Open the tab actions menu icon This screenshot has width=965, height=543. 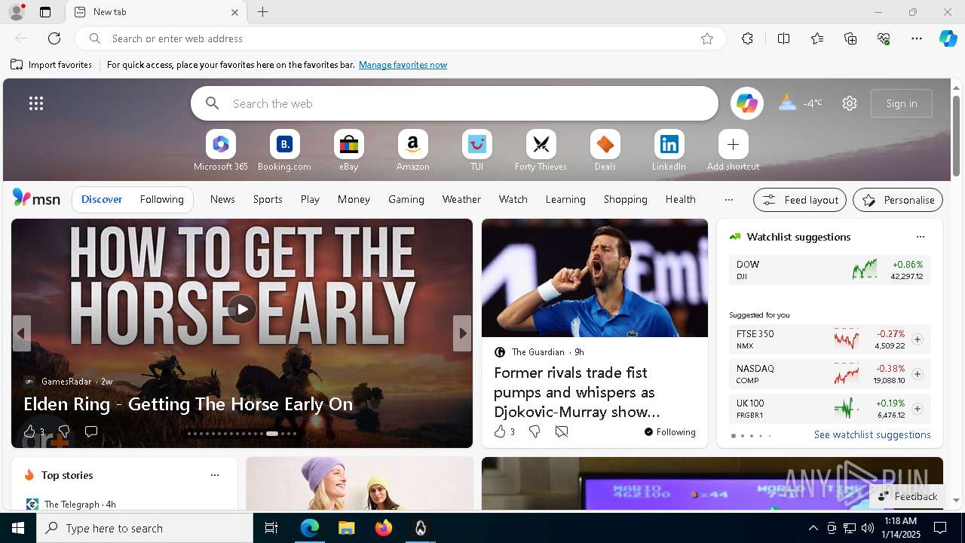[45, 12]
